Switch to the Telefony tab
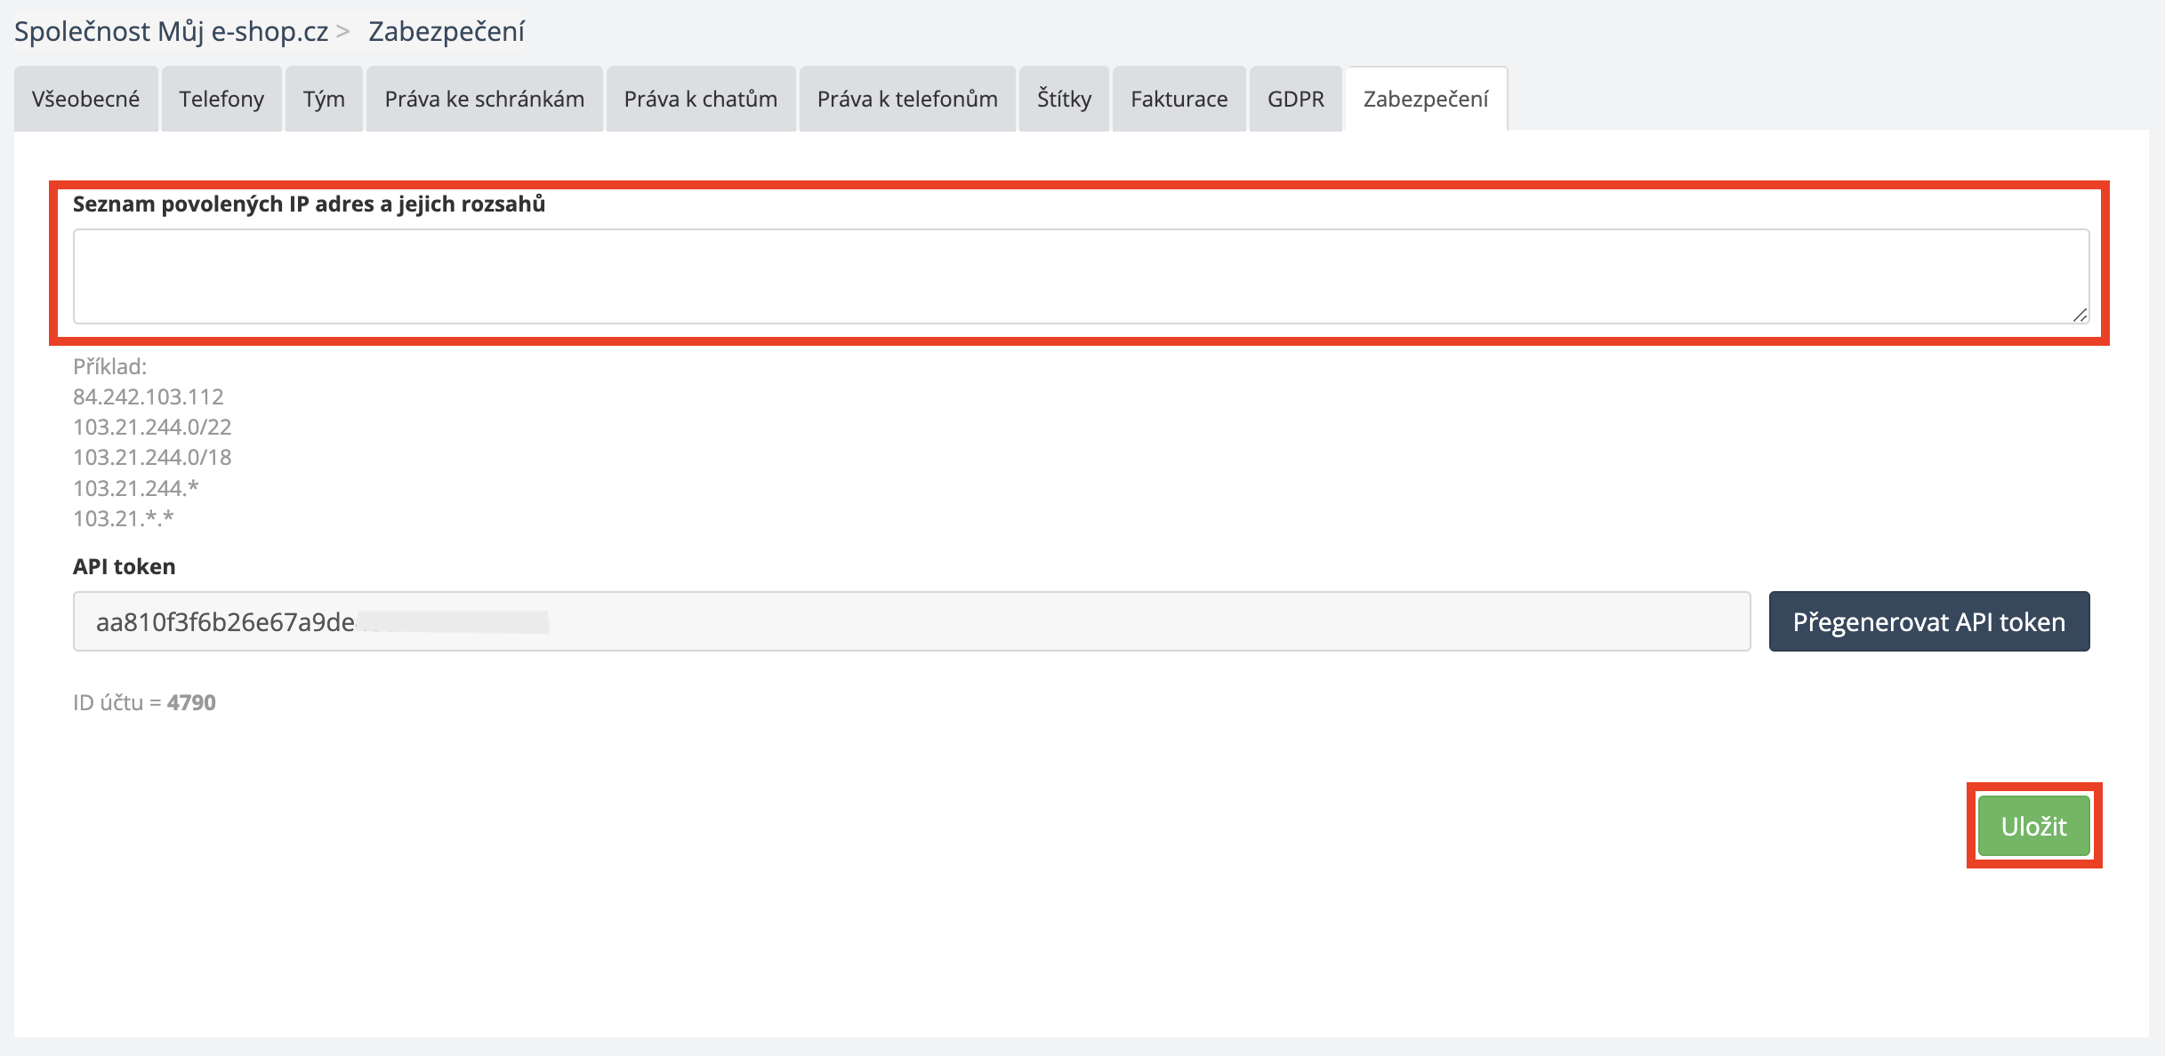 click(x=221, y=99)
